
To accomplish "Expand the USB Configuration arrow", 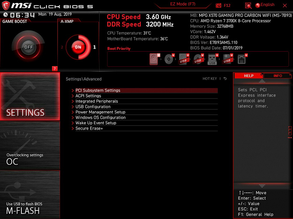I will (73, 107).
